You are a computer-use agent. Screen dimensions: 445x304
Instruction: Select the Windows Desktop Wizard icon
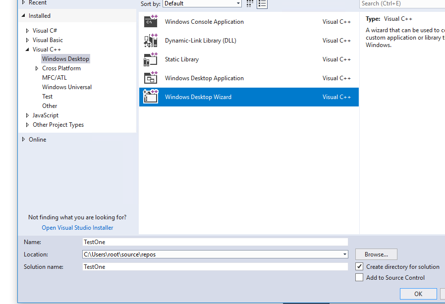[x=151, y=97]
